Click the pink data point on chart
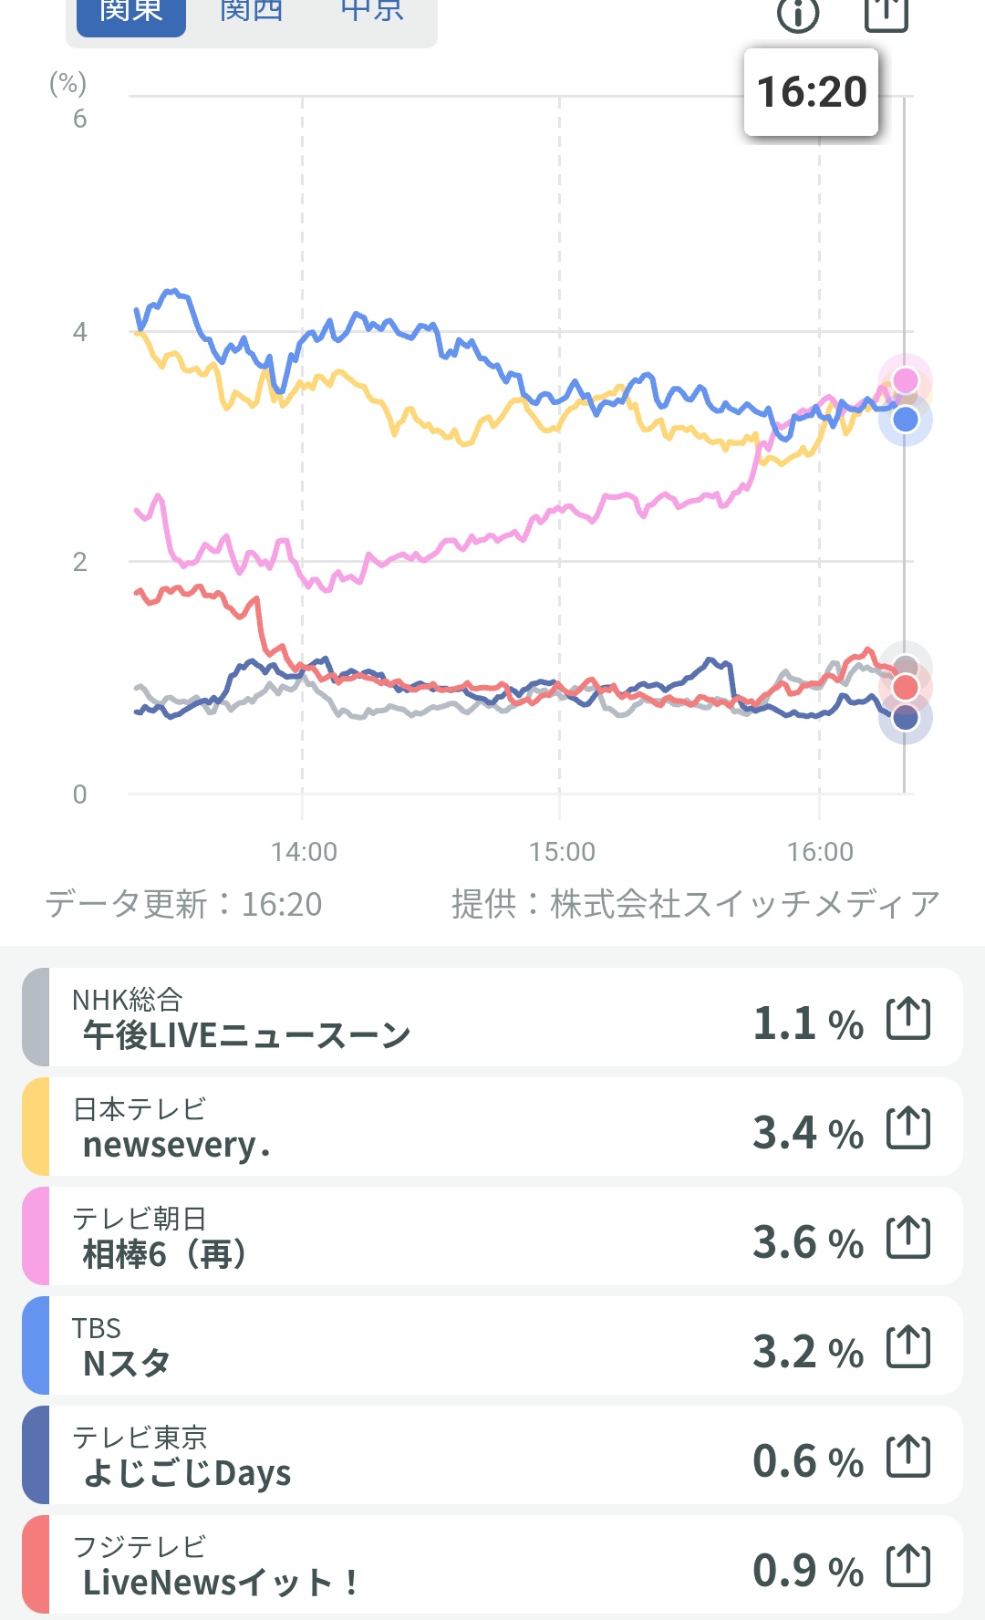 (x=905, y=379)
